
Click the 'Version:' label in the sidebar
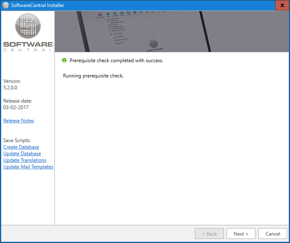click(12, 81)
